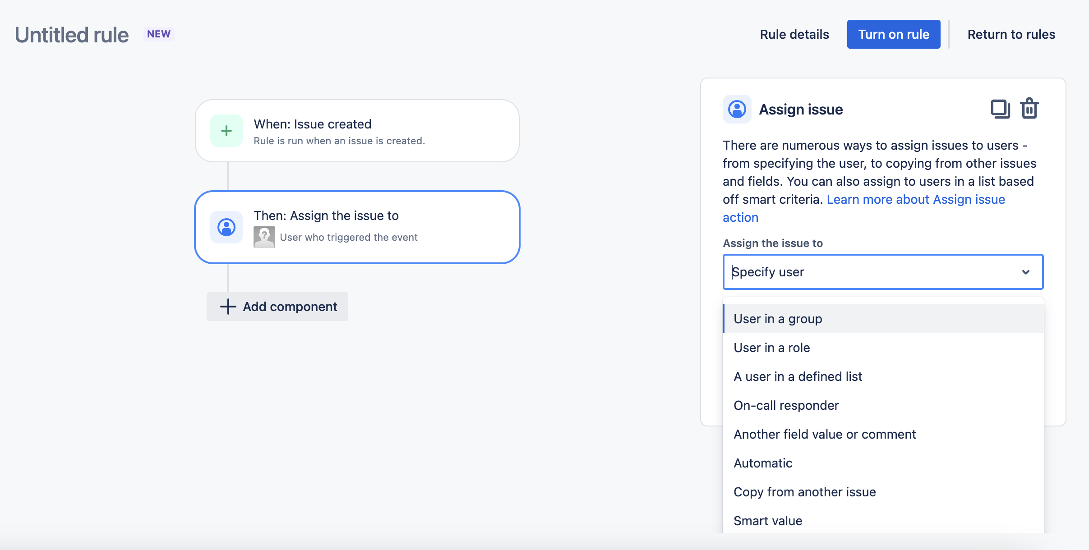Expand the Specify user dropdown menu
Screen dimensions: 1089x550
tap(883, 272)
